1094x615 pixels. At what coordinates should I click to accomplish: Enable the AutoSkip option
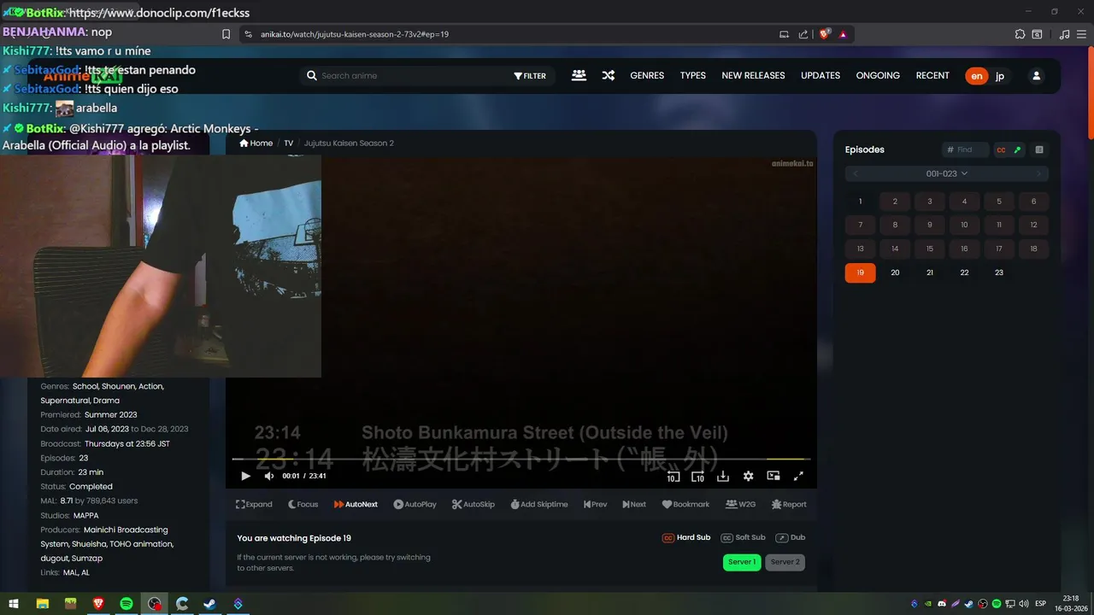473,504
